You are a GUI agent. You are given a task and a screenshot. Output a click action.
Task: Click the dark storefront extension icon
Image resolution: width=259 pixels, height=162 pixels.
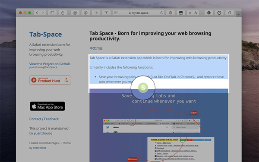point(181,13)
